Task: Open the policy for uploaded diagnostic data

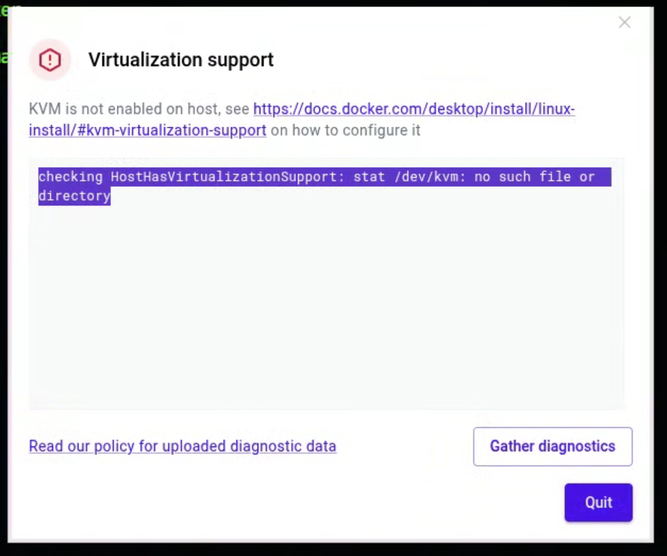Action: click(x=182, y=446)
